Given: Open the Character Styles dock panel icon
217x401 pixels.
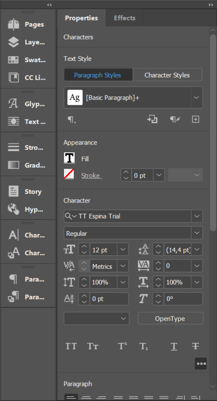Looking at the screenshot, I should click(14, 253).
